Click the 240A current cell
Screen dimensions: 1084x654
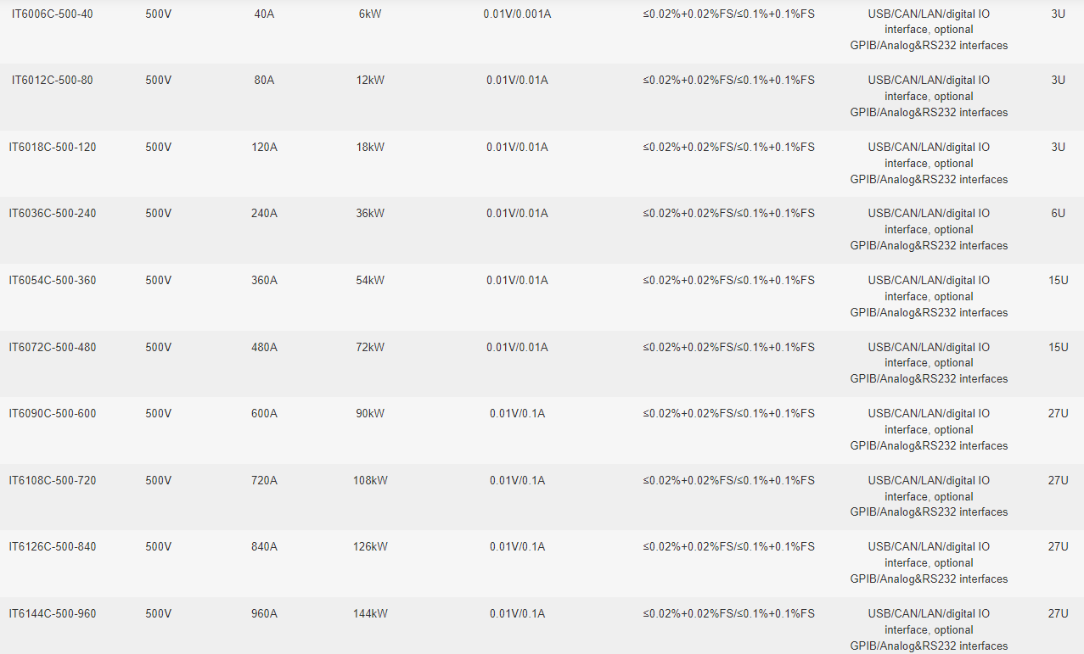point(264,214)
